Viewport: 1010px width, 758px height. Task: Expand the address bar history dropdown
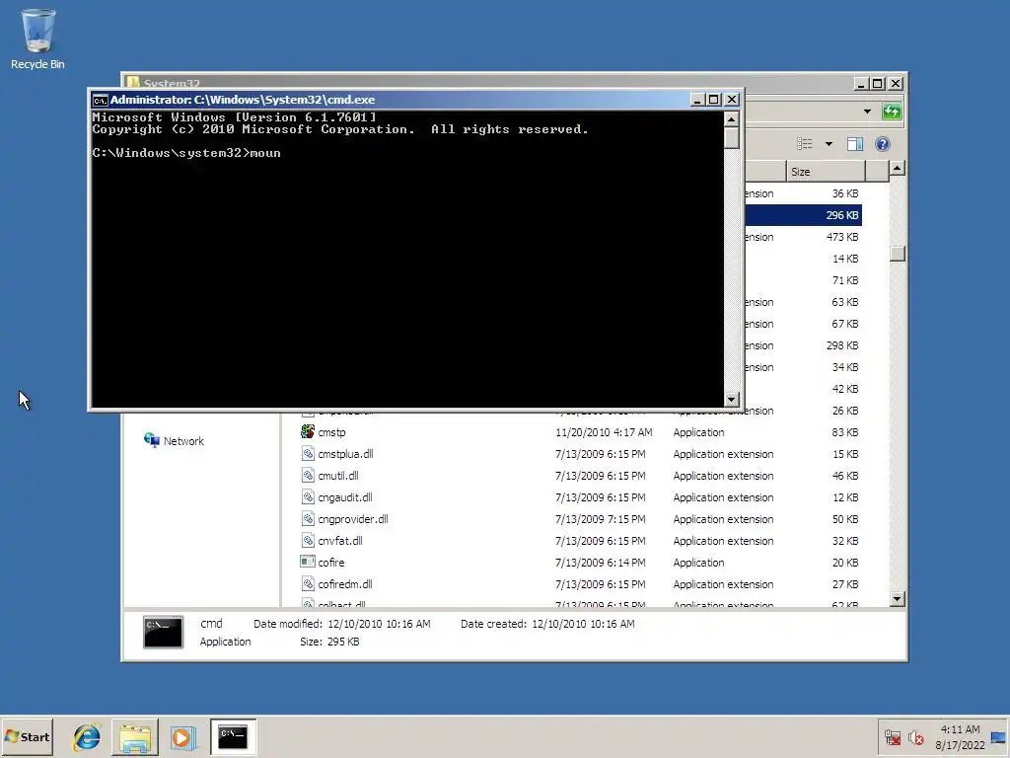pyautogui.click(x=867, y=112)
